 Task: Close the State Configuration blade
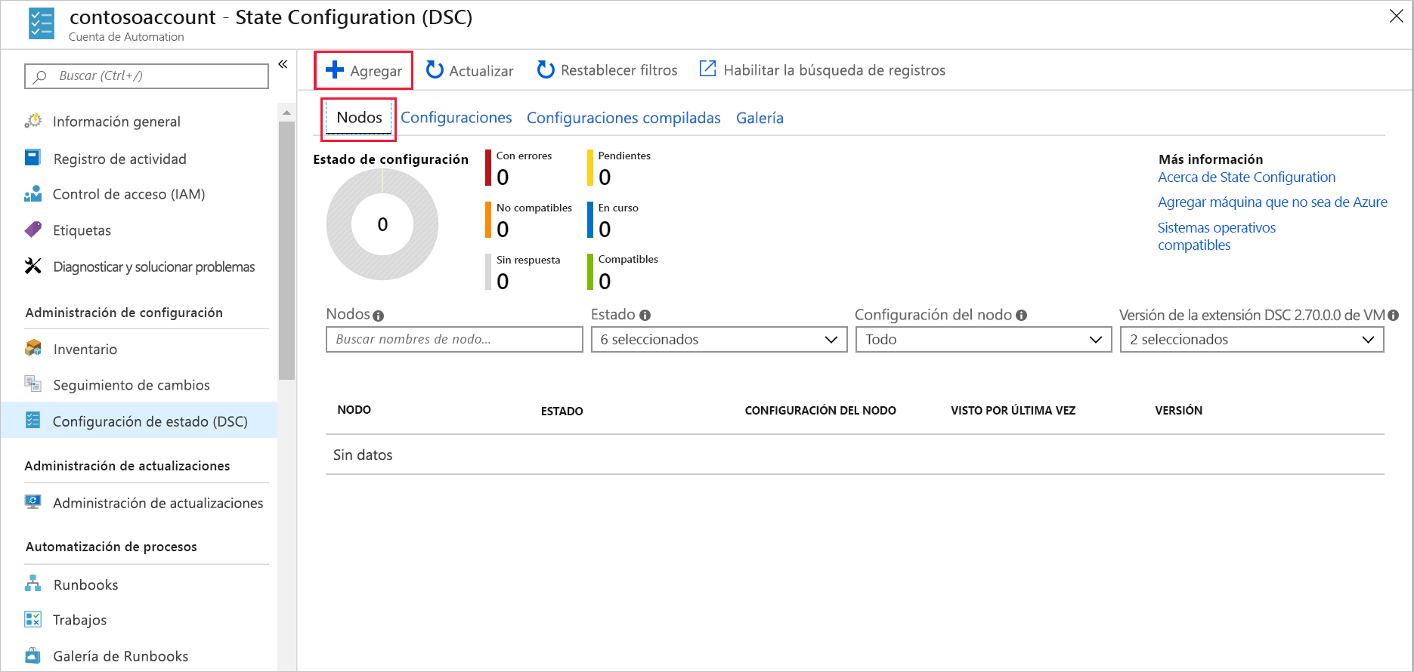pos(1397,17)
